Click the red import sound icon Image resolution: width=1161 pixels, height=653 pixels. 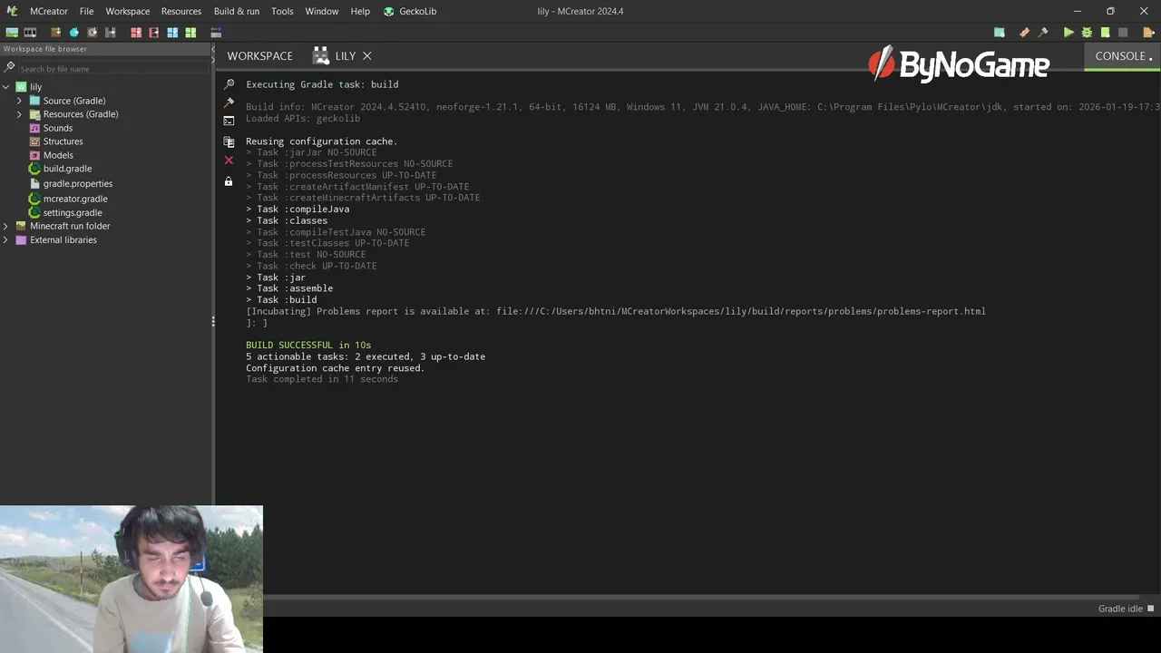tap(136, 33)
